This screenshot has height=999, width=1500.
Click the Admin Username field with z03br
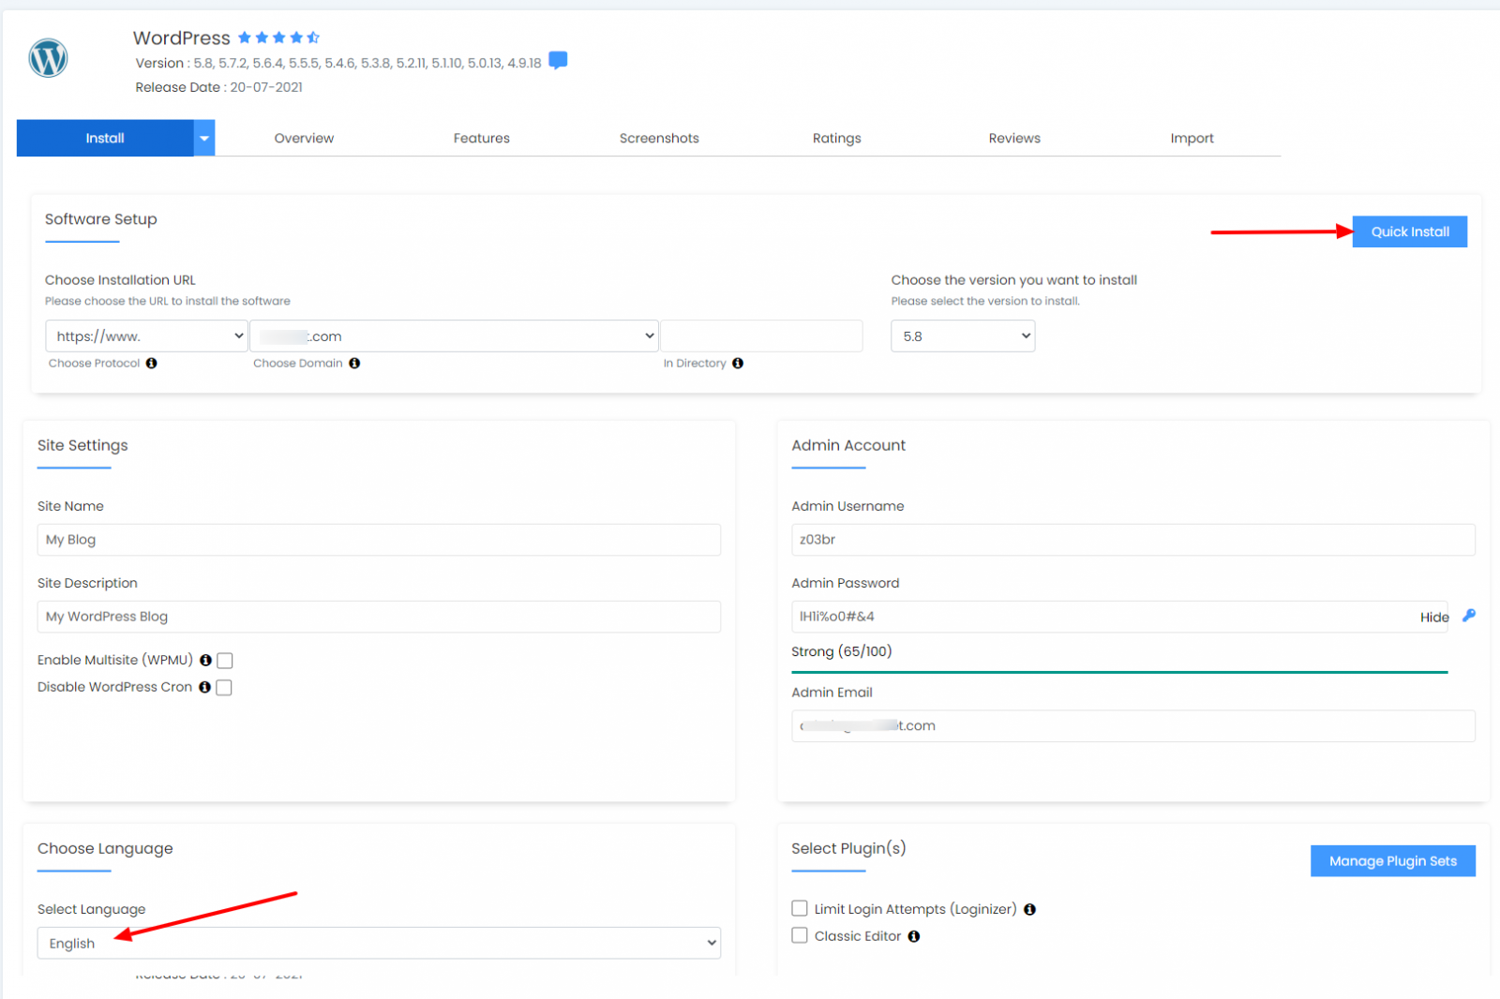(1133, 540)
